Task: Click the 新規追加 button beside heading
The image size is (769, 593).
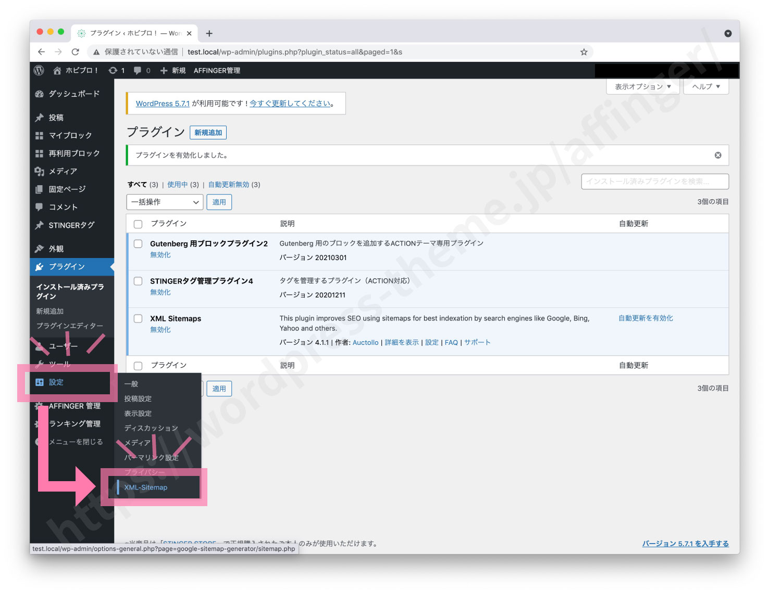Action: point(208,133)
